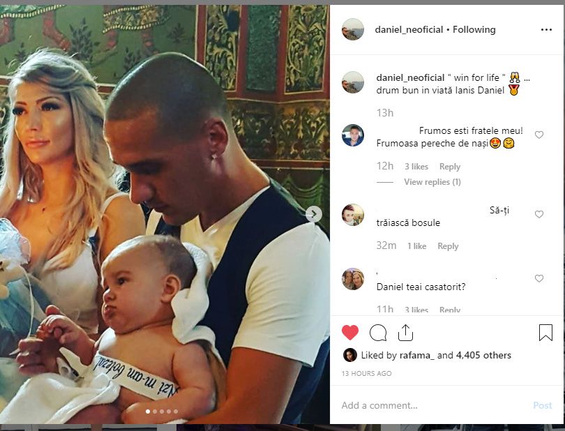View the 4,405 others likes list
565x431 pixels.
coord(483,355)
